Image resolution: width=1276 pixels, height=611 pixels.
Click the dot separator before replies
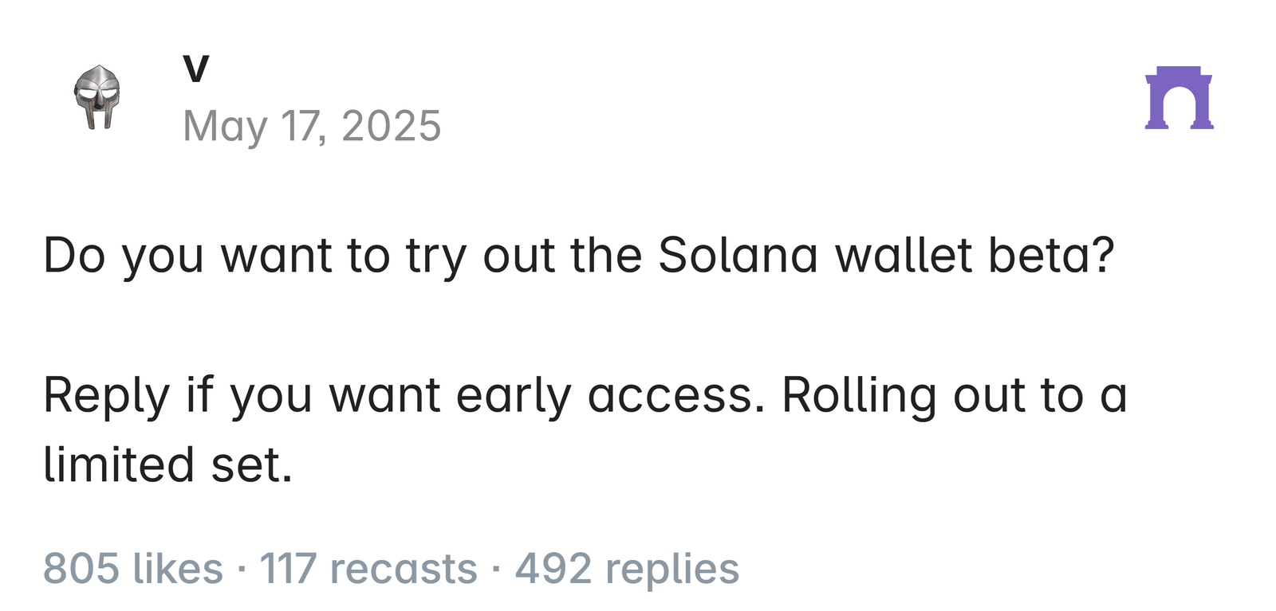click(x=496, y=570)
